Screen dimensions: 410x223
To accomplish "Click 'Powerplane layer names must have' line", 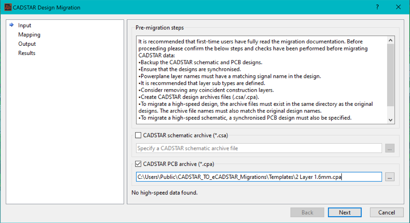I will [x=230, y=76].
